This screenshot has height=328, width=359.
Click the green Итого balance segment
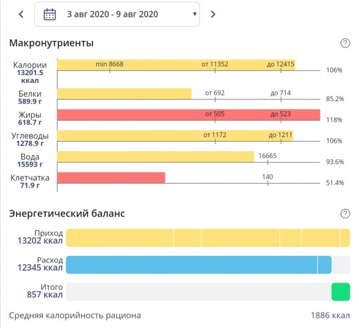click(341, 291)
